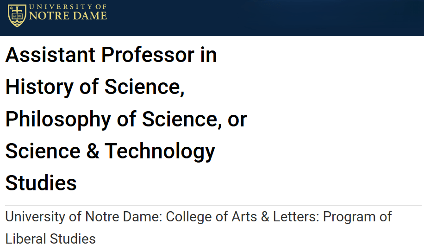Click the "History of Science," heading line
This screenshot has width=424, height=251.
point(95,87)
